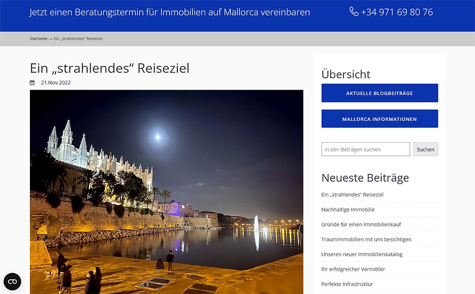Open 'Ein strahlendes Reiseziel' in Neueste Beiträge

point(352,194)
